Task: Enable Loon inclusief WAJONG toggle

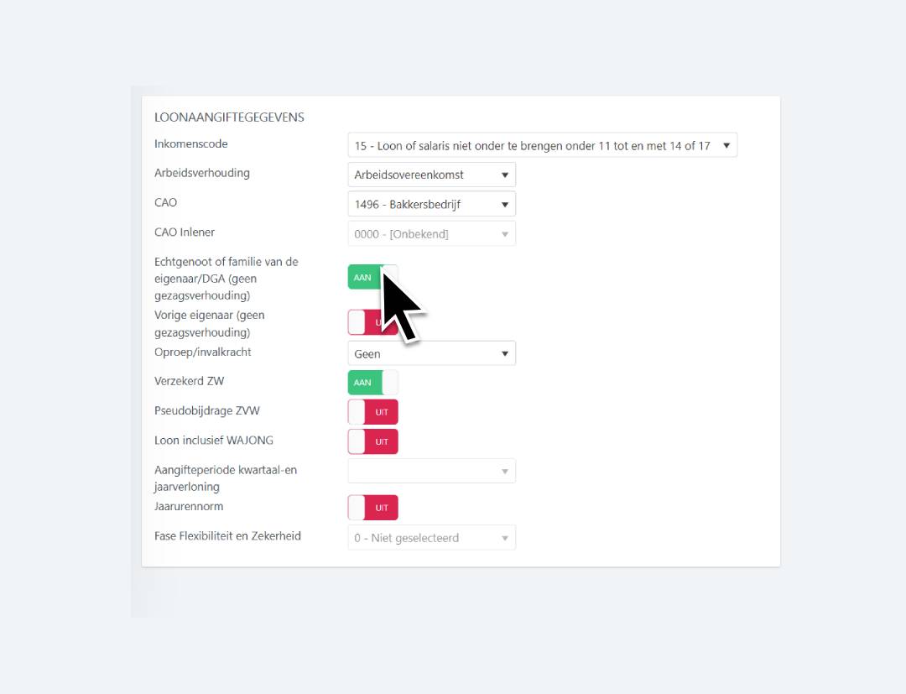Action: 372,441
